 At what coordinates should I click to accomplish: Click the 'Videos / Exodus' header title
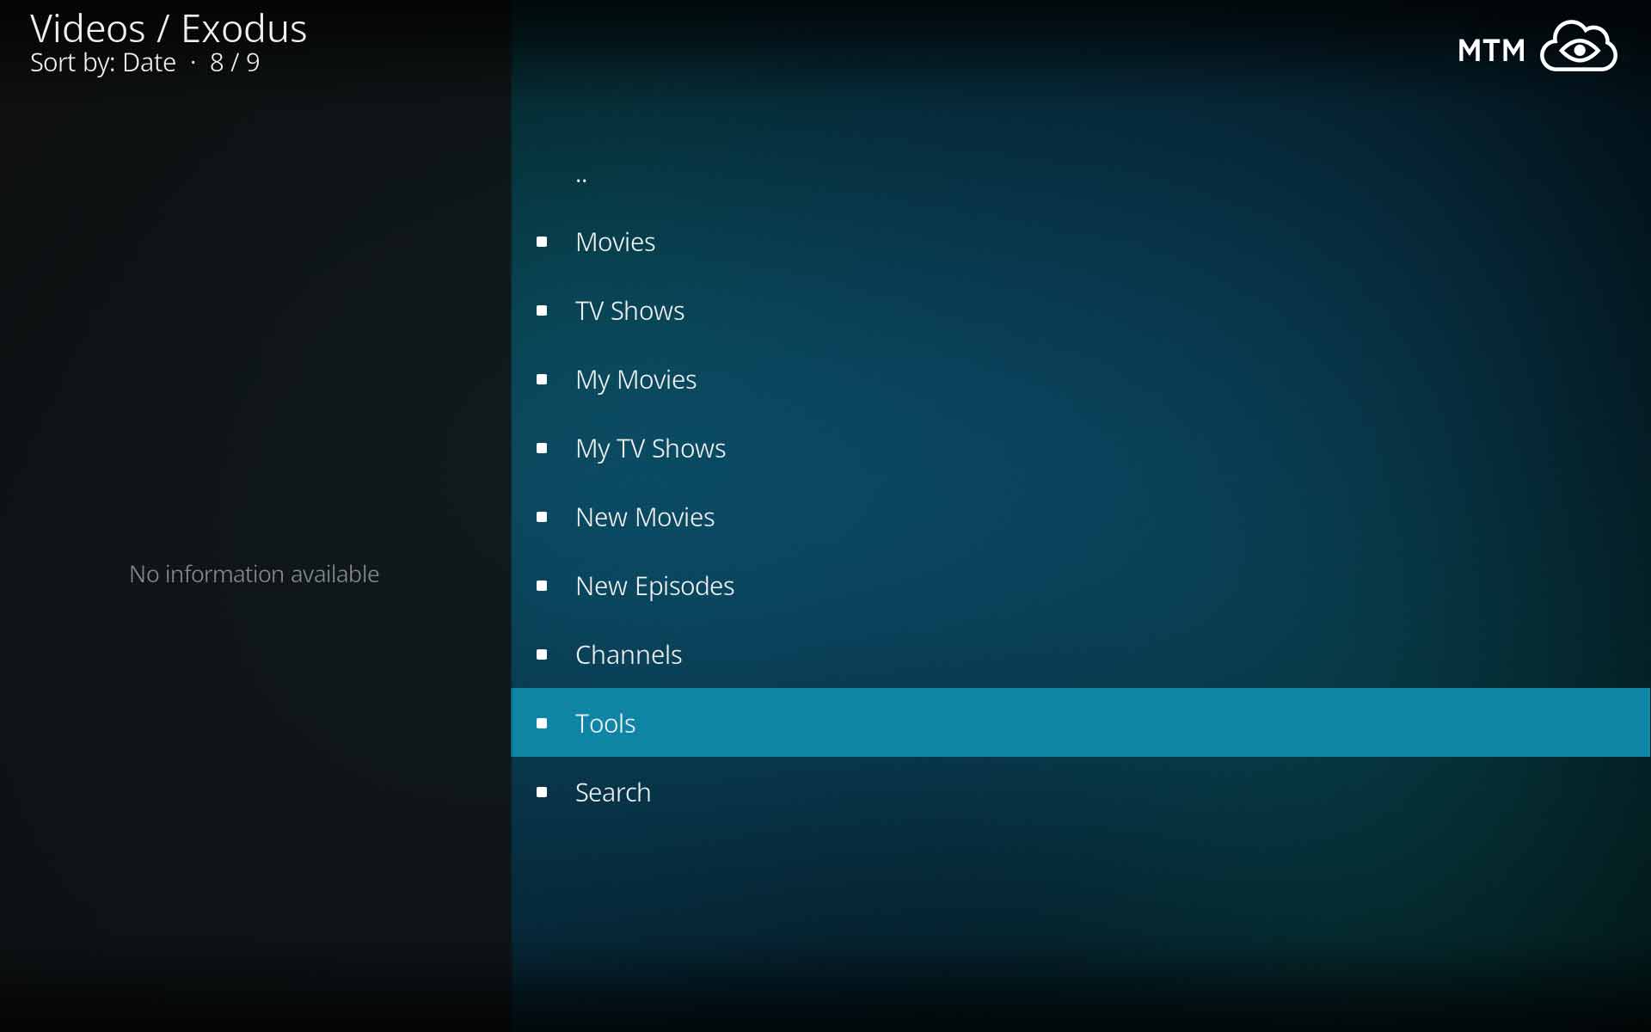tap(169, 29)
